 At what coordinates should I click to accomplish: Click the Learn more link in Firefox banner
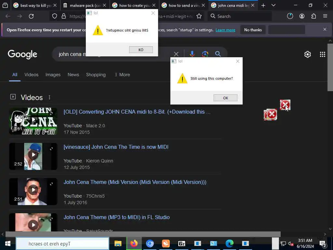click(225, 30)
